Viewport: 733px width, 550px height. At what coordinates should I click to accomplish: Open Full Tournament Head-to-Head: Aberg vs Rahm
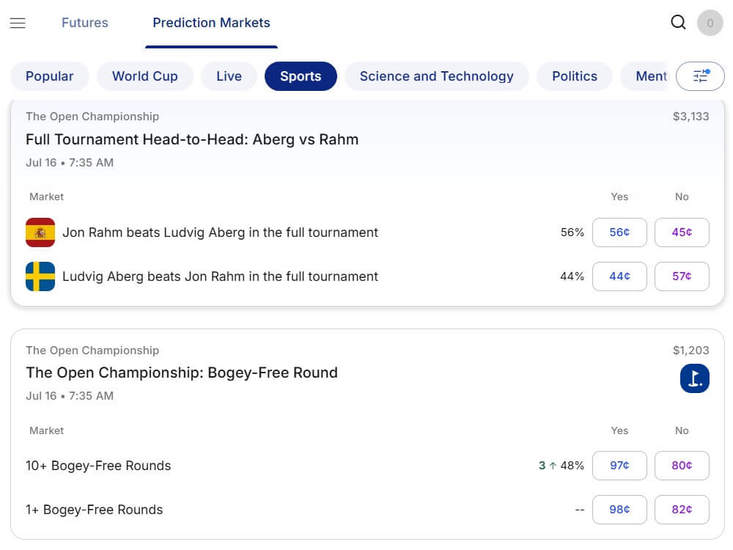click(192, 139)
